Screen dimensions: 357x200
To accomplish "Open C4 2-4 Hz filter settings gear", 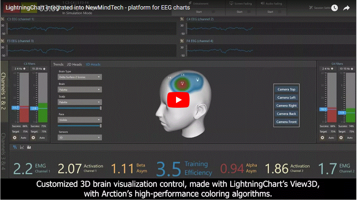I will [x=322, y=138].
